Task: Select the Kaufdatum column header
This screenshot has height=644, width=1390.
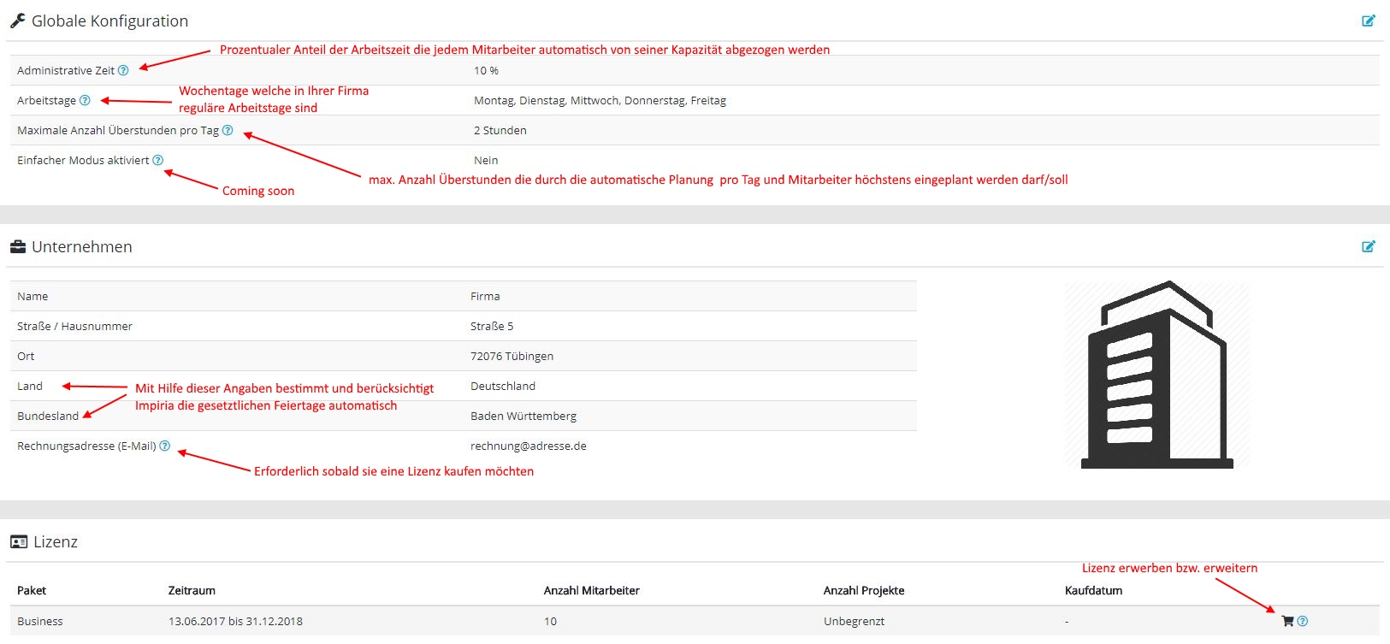Action: point(1093,590)
